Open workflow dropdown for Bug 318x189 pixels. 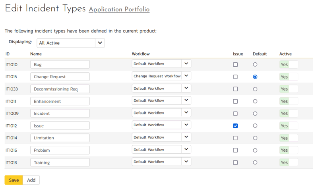click(x=161, y=64)
